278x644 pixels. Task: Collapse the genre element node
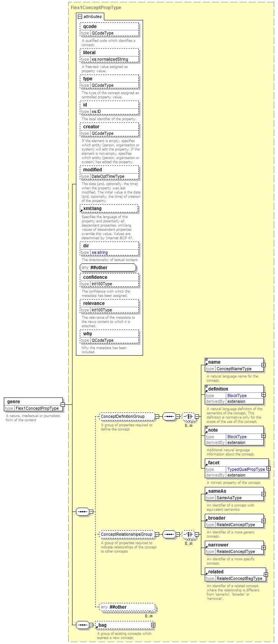pos(63,404)
